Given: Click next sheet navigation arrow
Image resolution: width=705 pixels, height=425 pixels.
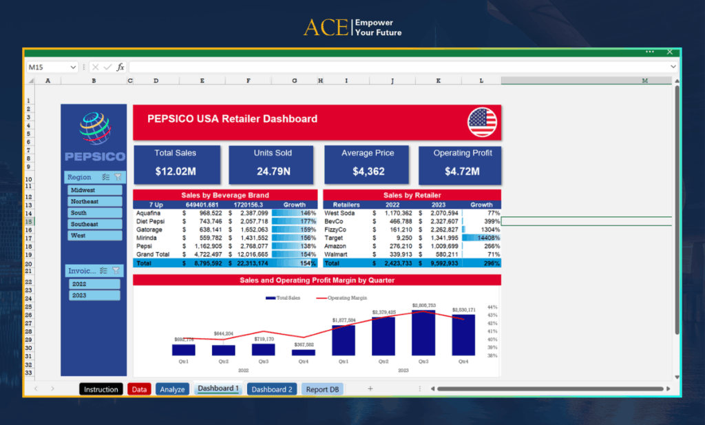Looking at the screenshot, I should coord(52,388).
